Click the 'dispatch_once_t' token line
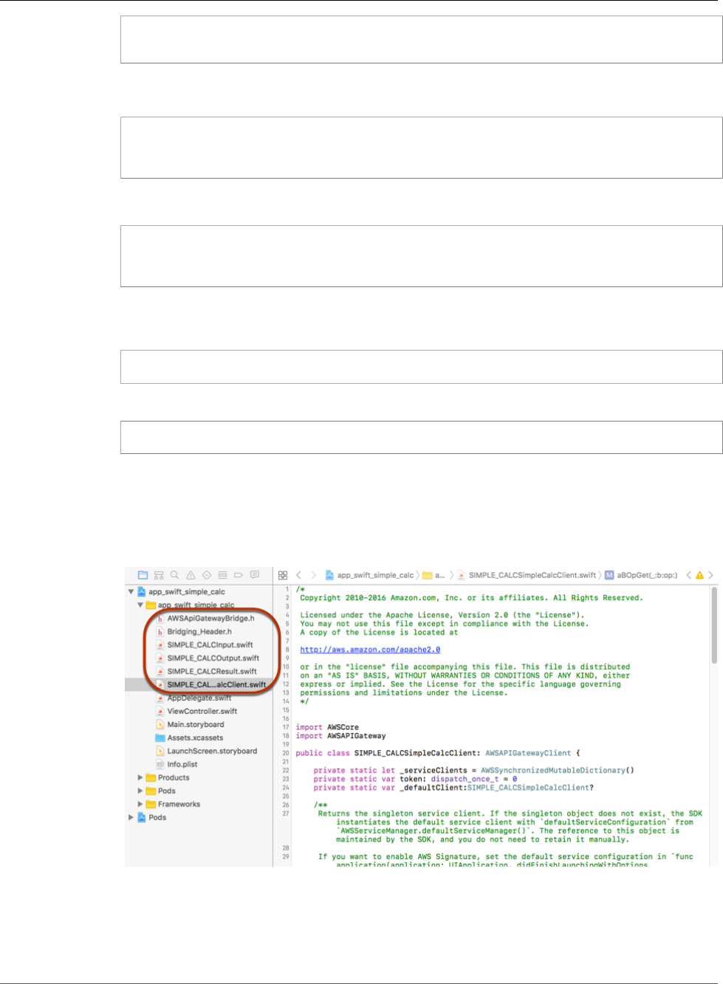Screen dimensions: 723x984 point(415,780)
